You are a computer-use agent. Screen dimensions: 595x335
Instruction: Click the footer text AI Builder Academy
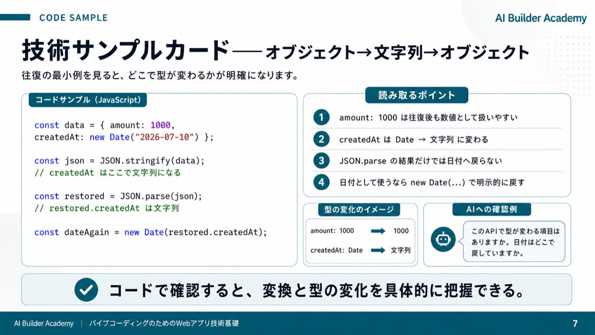click(44, 323)
